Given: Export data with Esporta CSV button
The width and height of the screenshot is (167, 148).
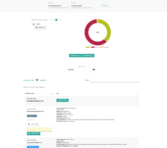Looking at the screenshot, I should tap(75, 56).
